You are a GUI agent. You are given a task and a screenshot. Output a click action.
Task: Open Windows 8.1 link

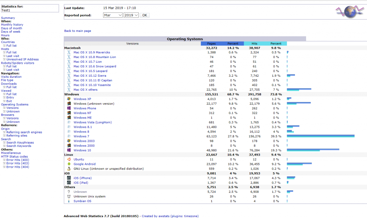pyautogui.click(x=83, y=127)
